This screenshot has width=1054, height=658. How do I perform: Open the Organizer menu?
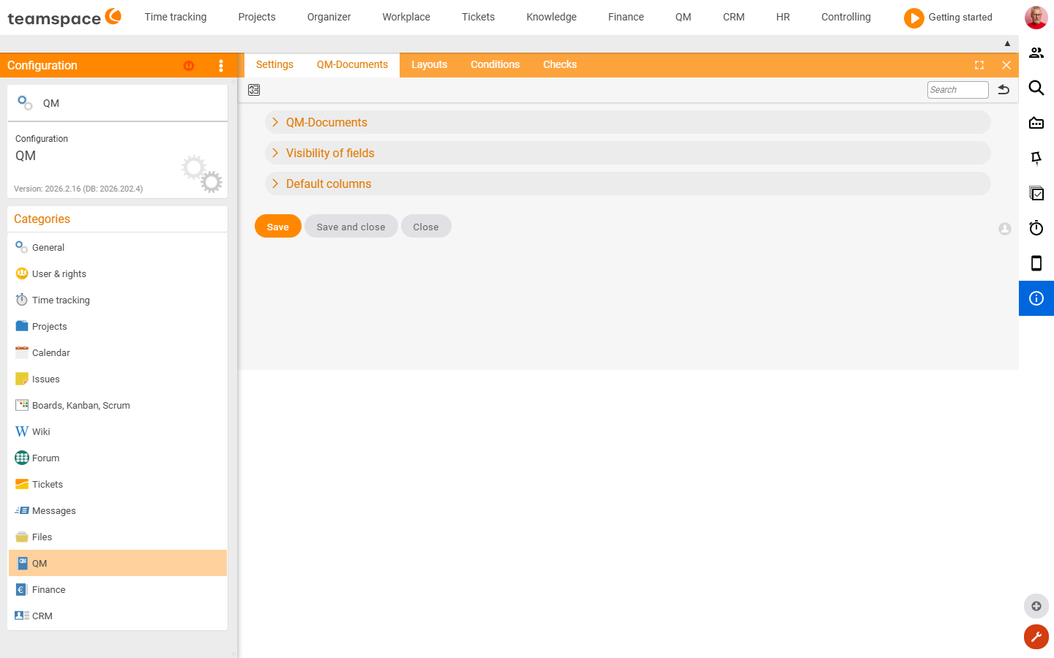(x=329, y=17)
